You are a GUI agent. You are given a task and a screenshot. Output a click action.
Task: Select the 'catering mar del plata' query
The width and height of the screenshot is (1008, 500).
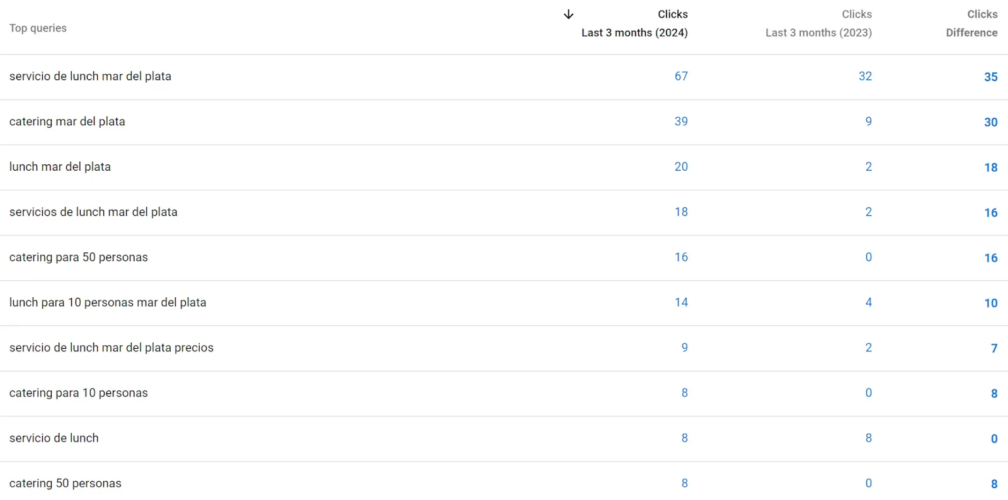67,122
